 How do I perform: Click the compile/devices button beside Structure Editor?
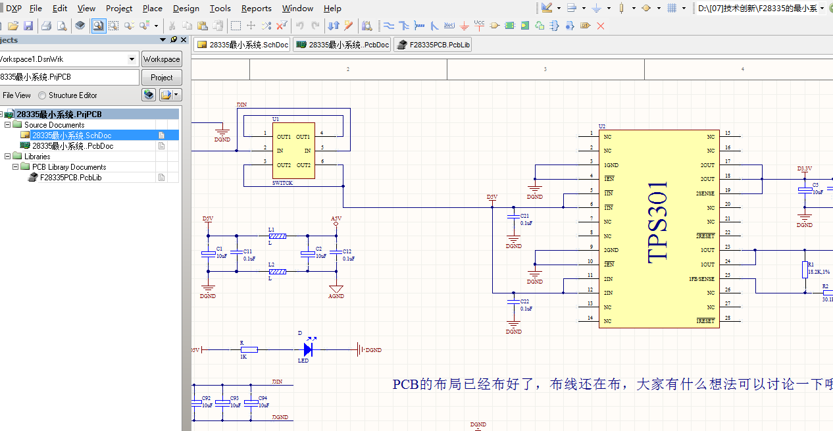point(149,95)
